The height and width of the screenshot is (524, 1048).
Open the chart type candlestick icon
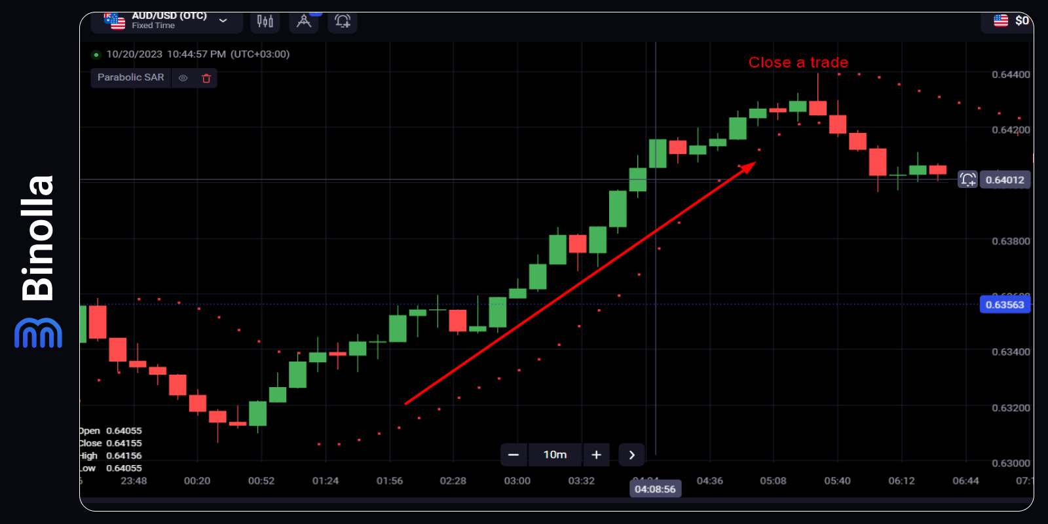[x=265, y=22]
